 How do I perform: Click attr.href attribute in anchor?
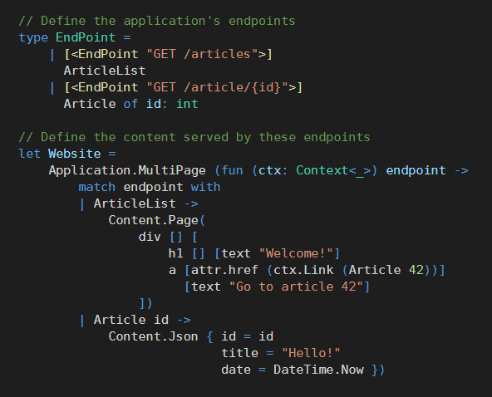coord(224,270)
